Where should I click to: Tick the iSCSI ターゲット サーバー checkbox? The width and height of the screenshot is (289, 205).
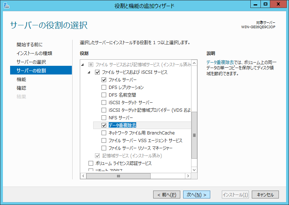tap(104, 102)
